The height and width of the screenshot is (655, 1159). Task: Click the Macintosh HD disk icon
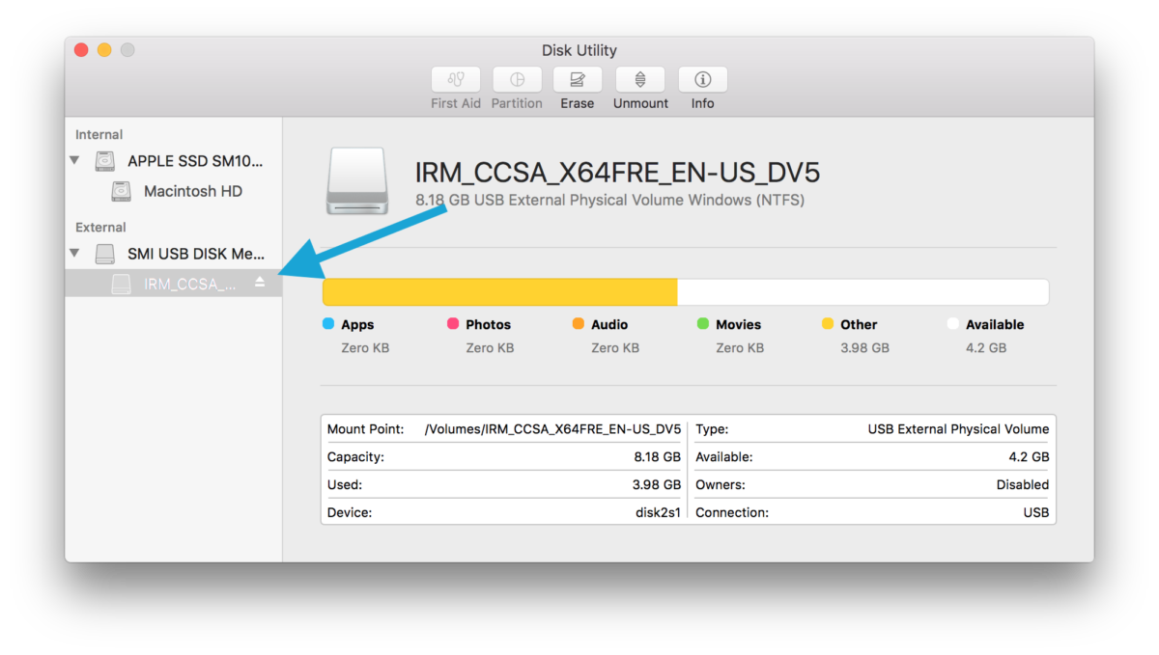(121, 191)
